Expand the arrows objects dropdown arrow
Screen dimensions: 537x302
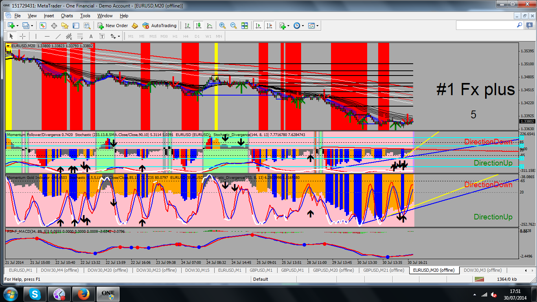119,36
